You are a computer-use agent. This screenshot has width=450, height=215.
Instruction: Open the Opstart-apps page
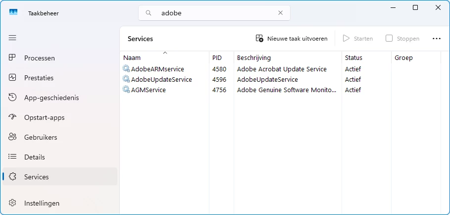point(60,117)
